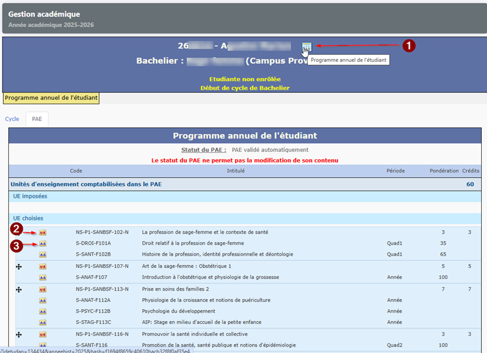487x353 pixels.
Task: Click 'Histoire de la profession, identité professionnelle' title
Action: tap(218, 254)
